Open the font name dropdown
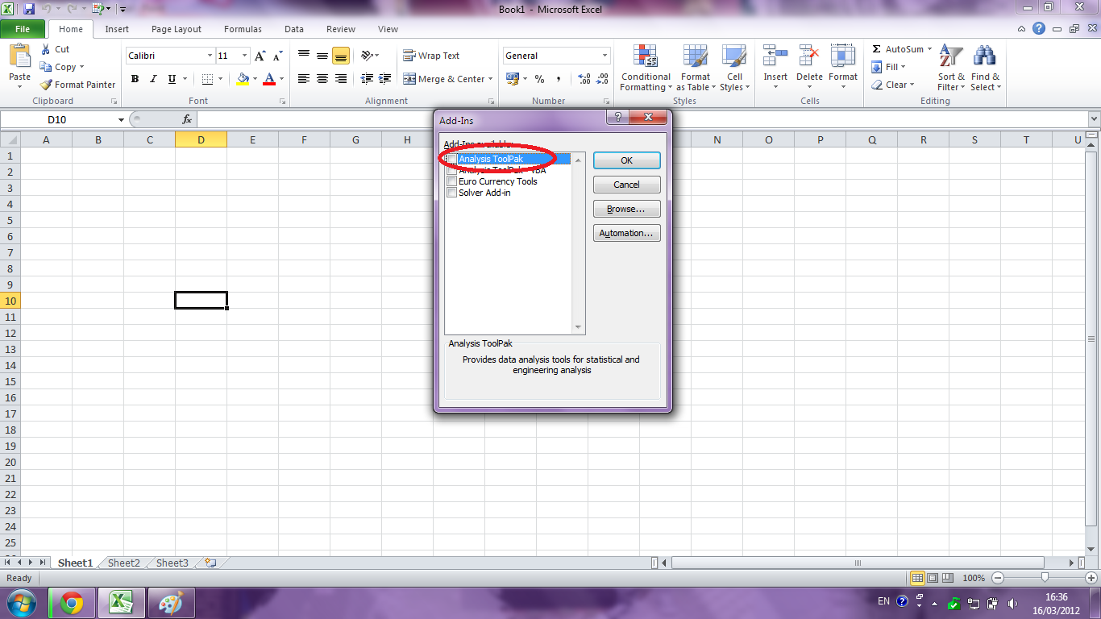The height and width of the screenshot is (619, 1101). [210, 56]
